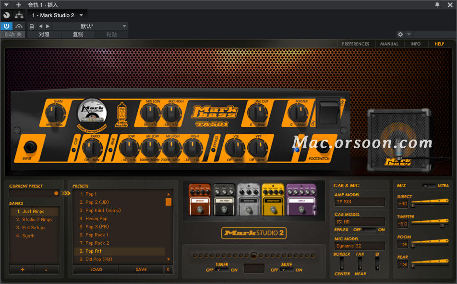Click the Distortion grey pedal footswitch
Viewport: 457px width, 284px height.
pyautogui.click(x=248, y=209)
